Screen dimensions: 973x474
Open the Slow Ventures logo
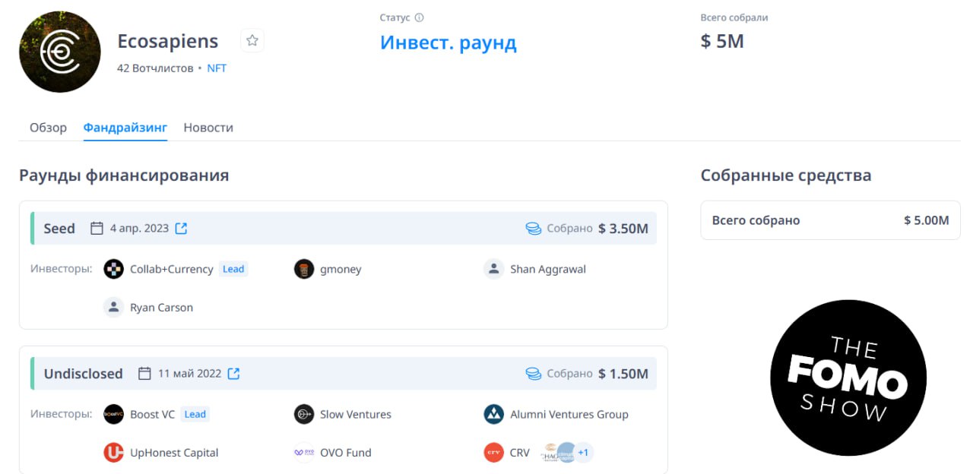[x=304, y=414]
